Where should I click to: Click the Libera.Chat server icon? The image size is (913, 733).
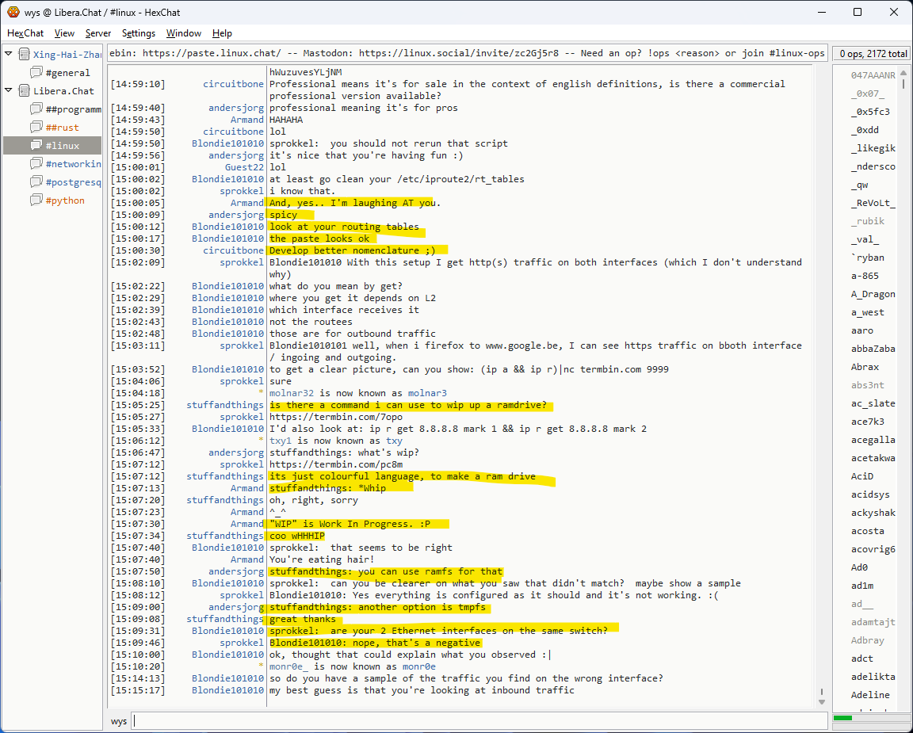coord(22,91)
